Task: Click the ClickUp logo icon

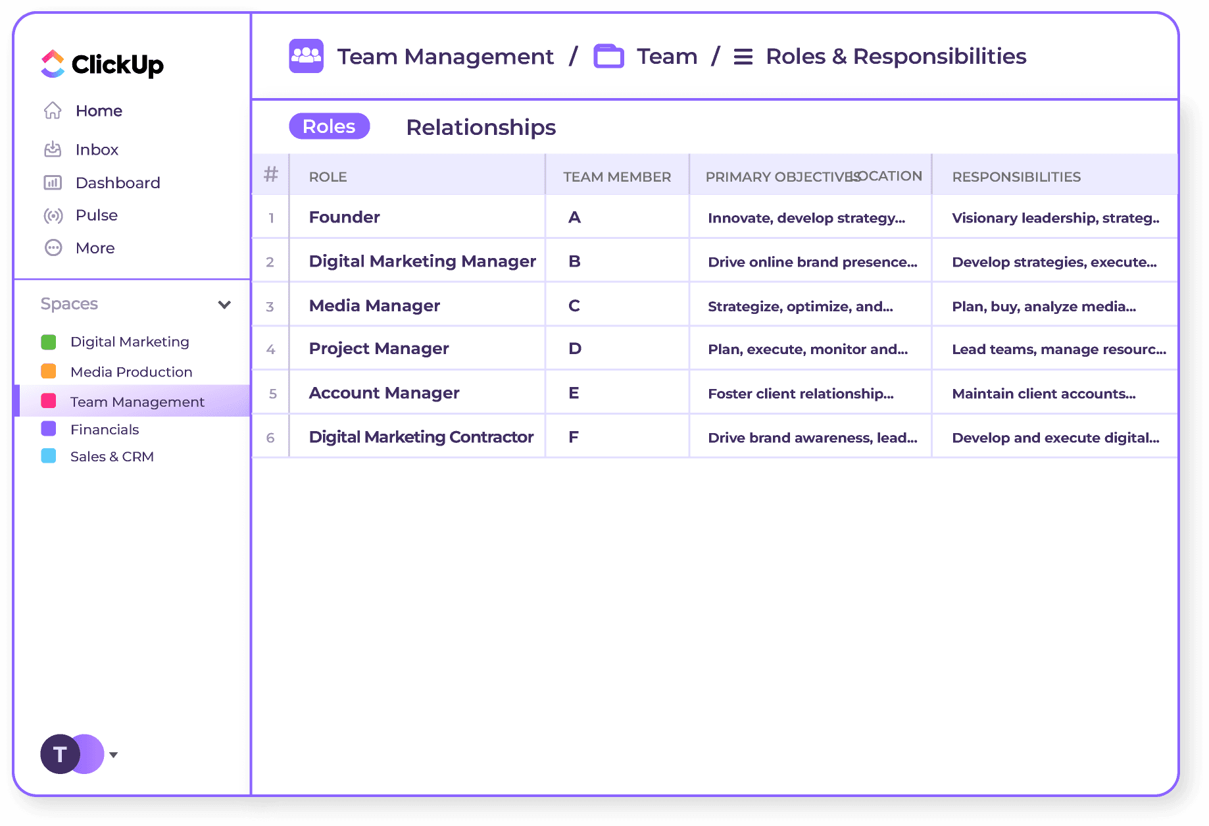Action: click(x=53, y=64)
